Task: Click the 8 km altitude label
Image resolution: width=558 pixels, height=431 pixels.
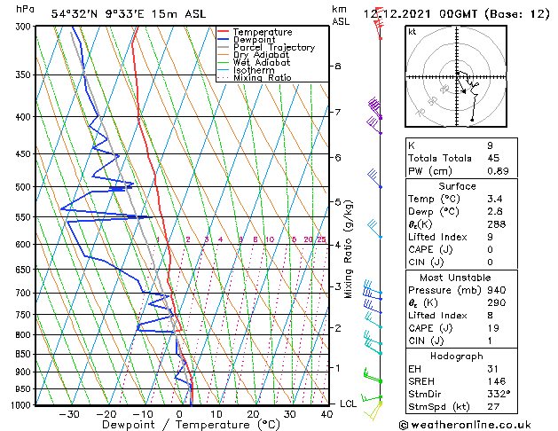Action: click(x=338, y=67)
